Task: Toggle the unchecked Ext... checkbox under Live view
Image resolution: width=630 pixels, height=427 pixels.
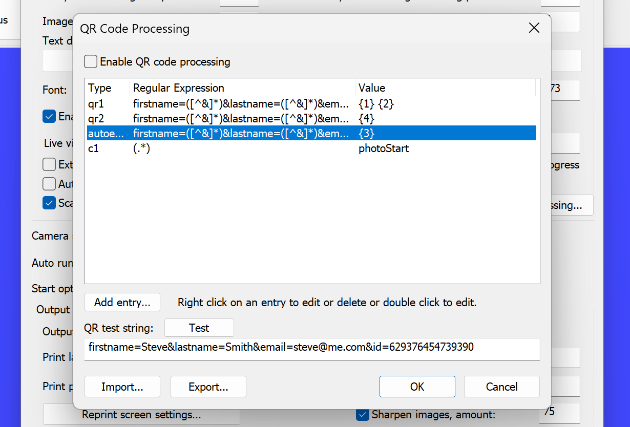Action: [x=49, y=165]
